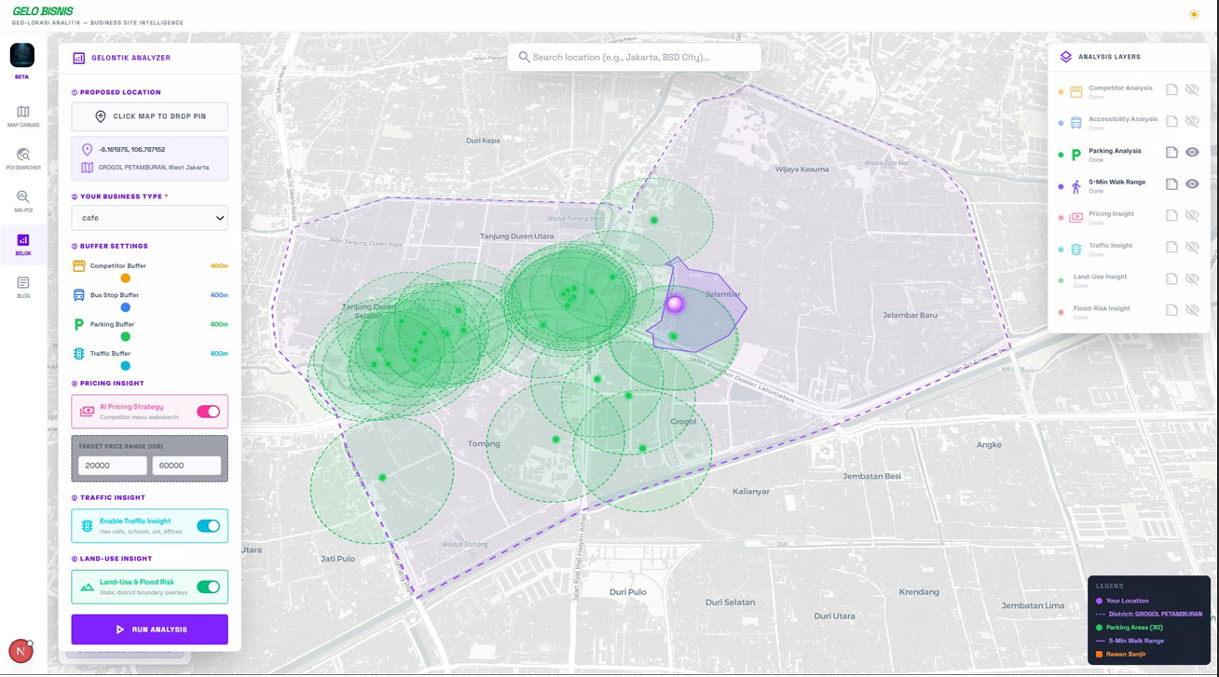The height and width of the screenshot is (677, 1219).
Task: Click the Gelo Bisnis logo link
Action: (43, 11)
